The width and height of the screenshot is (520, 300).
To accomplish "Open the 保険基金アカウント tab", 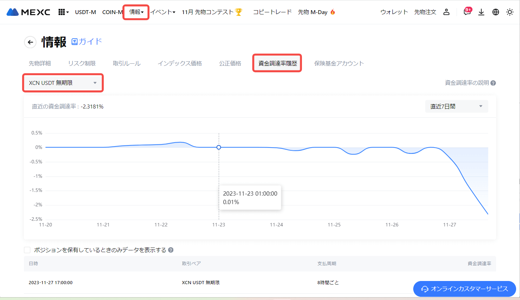I will click(x=339, y=63).
